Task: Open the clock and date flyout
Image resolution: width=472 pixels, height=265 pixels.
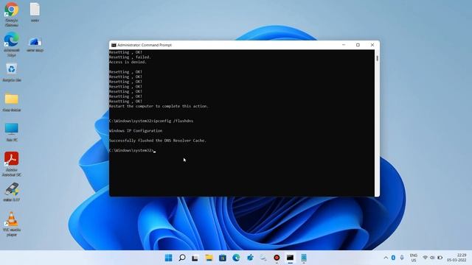Action: point(457,258)
